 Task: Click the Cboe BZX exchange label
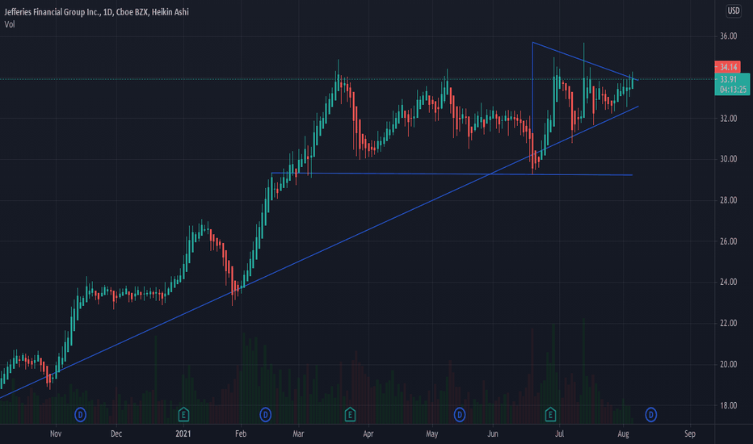tap(132, 12)
